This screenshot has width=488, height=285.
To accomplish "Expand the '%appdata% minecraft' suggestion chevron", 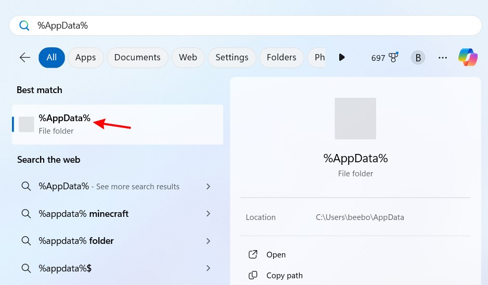I will (x=208, y=214).
